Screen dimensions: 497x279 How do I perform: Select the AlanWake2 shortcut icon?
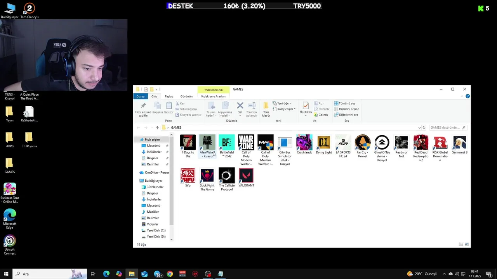(x=207, y=142)
